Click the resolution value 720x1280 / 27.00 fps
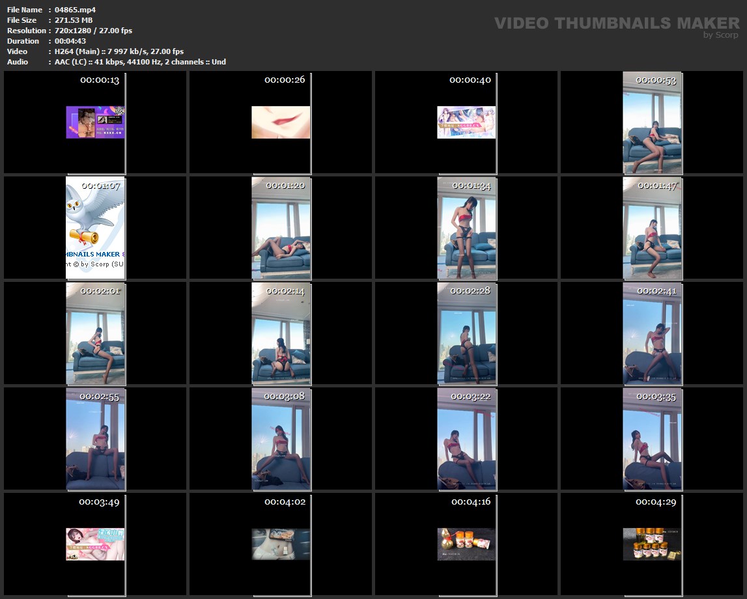Screen dimensions: 747x599 (93, 31)
